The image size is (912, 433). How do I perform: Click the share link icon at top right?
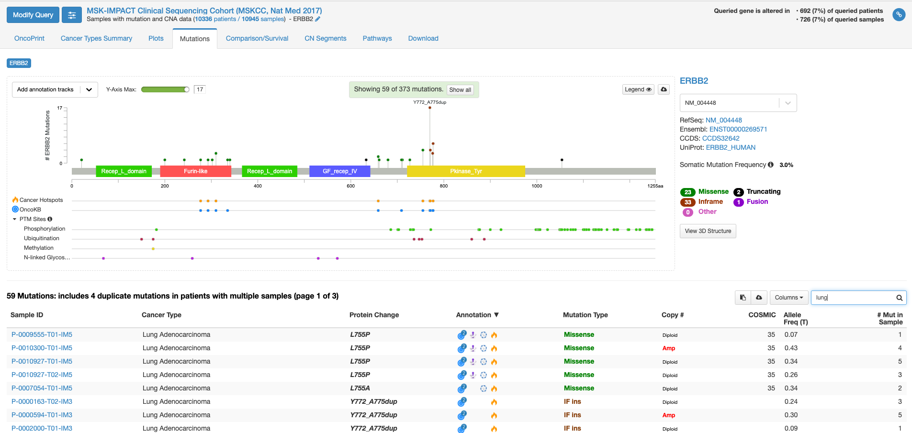pyautogui.click(x=899, y=15)
